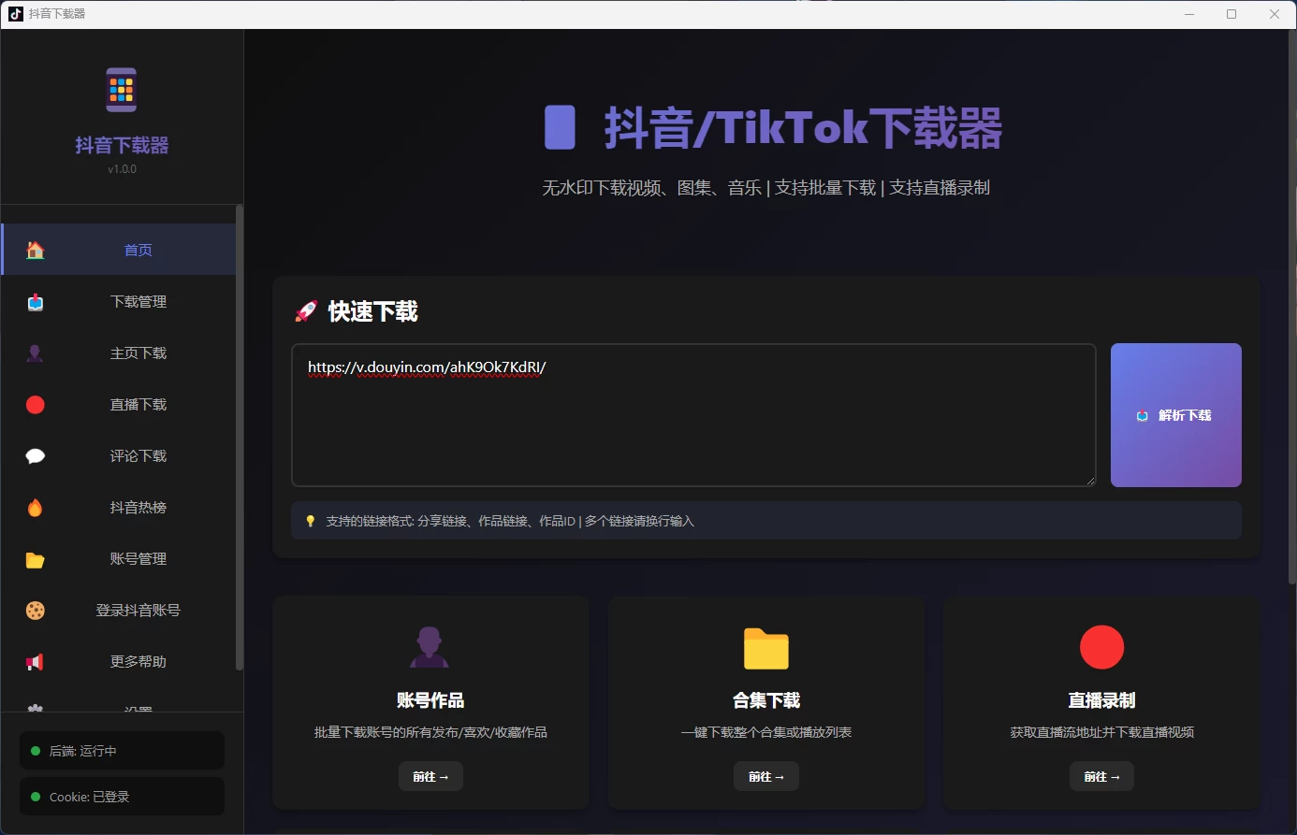The image size is (1297, 835).
Task: Maximize the 抖音下载器 window
Action: [x=1231, y=14]
